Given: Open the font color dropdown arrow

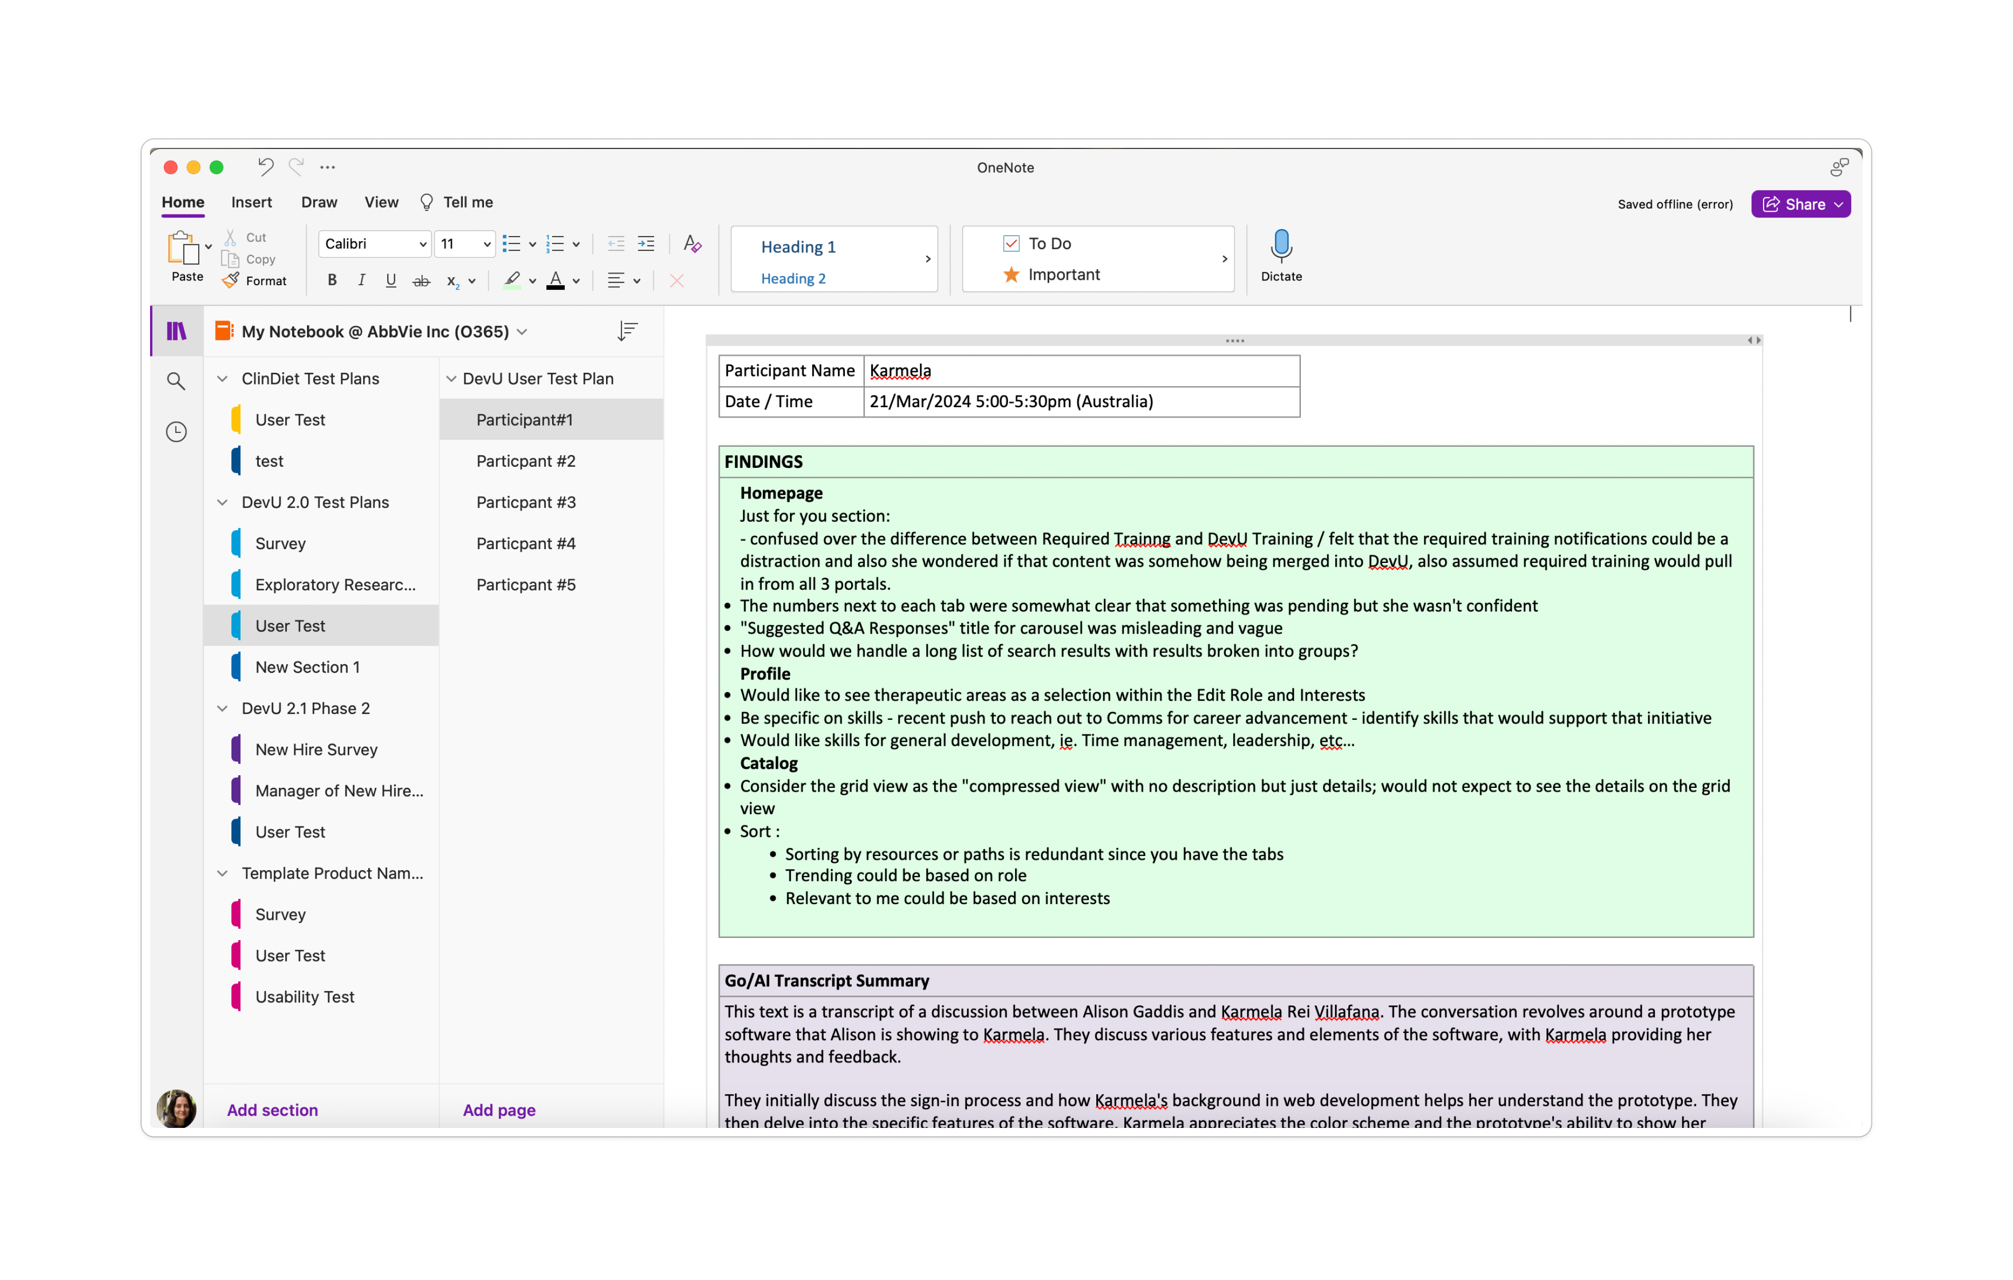Looking at the screenshot, I should click(576, 281).
